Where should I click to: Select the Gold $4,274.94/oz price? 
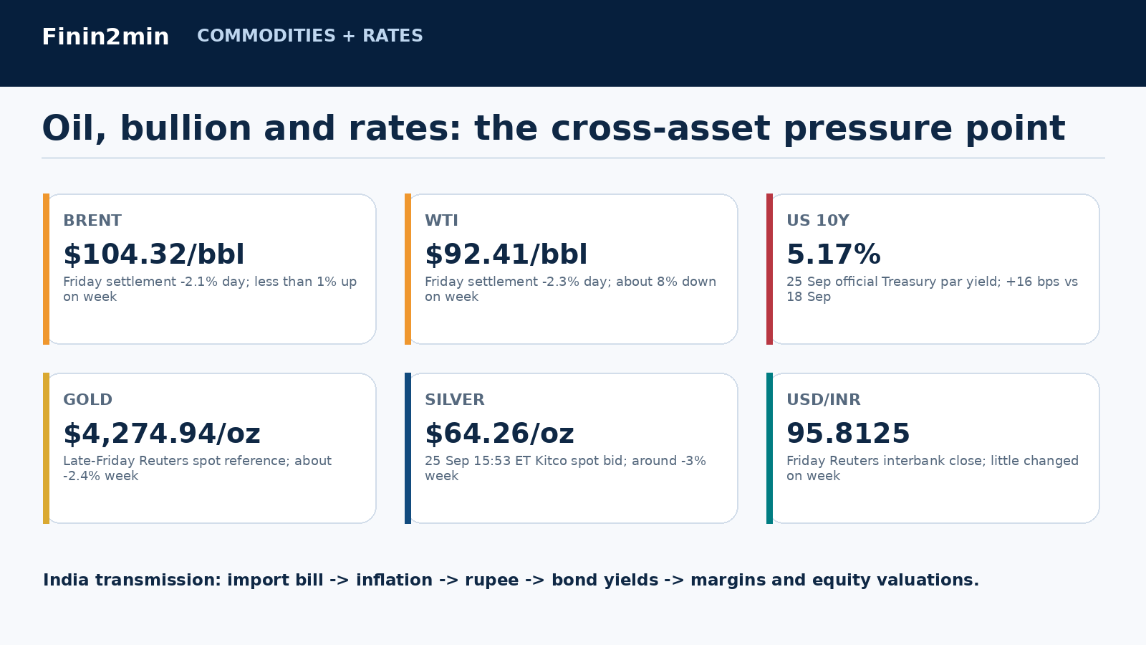[162, 434]
